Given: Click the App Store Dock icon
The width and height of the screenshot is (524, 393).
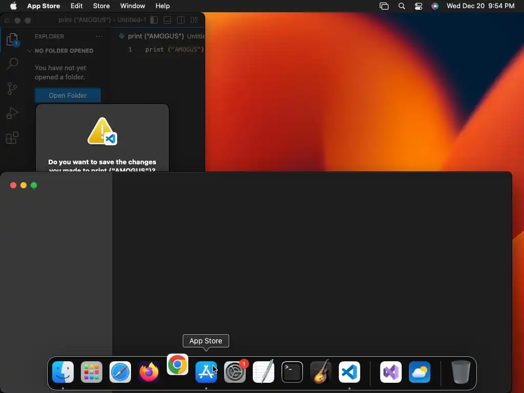Looking at the screenshot, I should [x=206, y=372].
